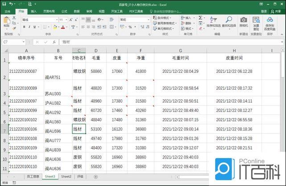This screenshot has height=186, width=286.
Task: Click the AutoSum sigma icon
Action: tap(200, 18)
